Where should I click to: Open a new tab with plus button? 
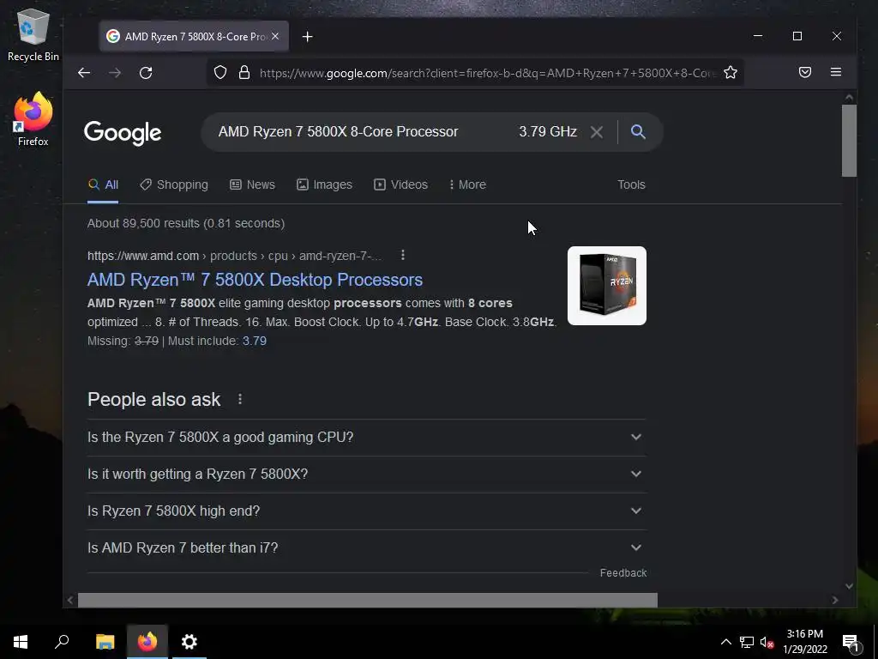tap(308, 36)
